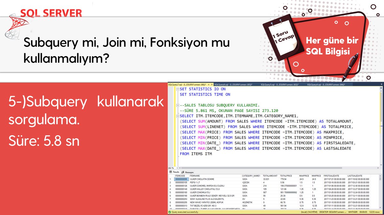Image resolution: width=384 pixels, height=215 pixels.
Task: Click the ITEMNAME column header
Action: (x=215, y=176)
